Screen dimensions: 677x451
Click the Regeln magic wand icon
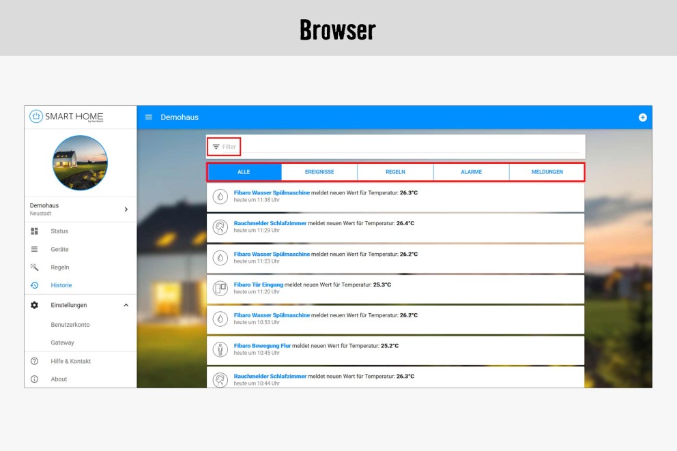(x=35, y=267)
